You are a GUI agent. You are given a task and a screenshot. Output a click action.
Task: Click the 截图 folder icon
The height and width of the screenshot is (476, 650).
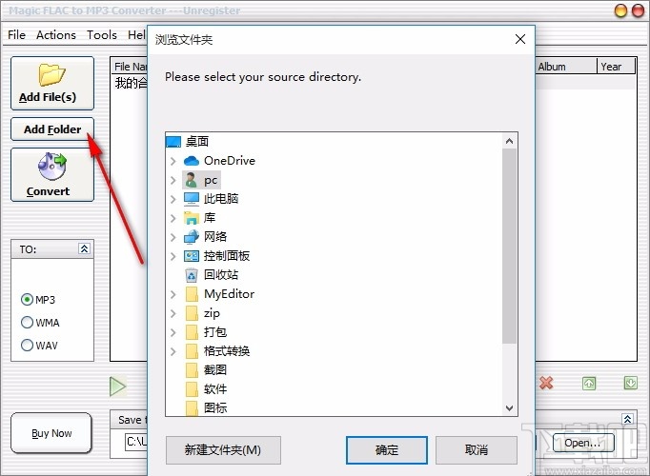click(192, 370)
